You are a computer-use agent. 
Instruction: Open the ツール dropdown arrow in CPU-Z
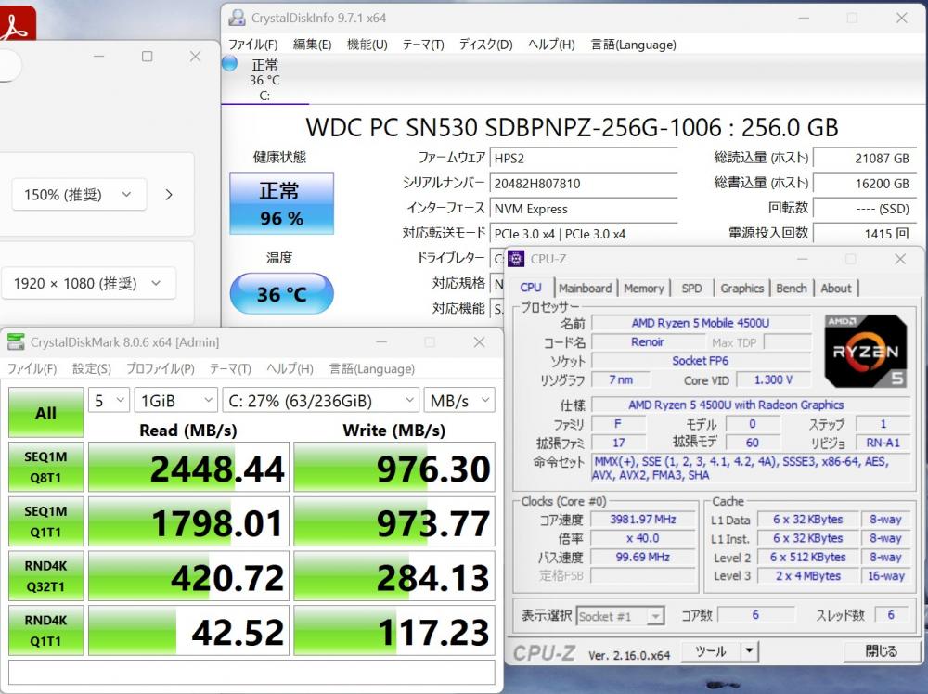point(749,650)
